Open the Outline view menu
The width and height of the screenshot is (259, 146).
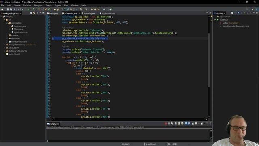251,13
